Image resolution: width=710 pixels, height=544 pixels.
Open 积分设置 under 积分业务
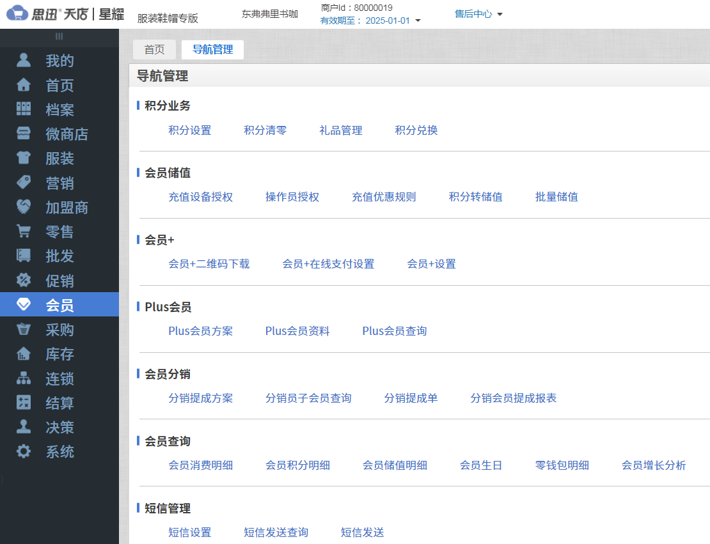(x=189, y=130)
